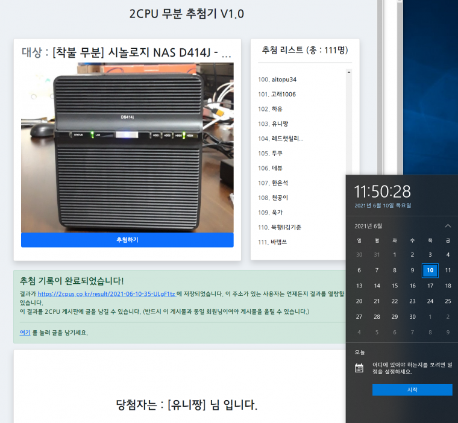Viewport: 458px width, 423px height.
Task: Select entry 110. 묵형||김기준 in the list
Action: tap(280, 227)
